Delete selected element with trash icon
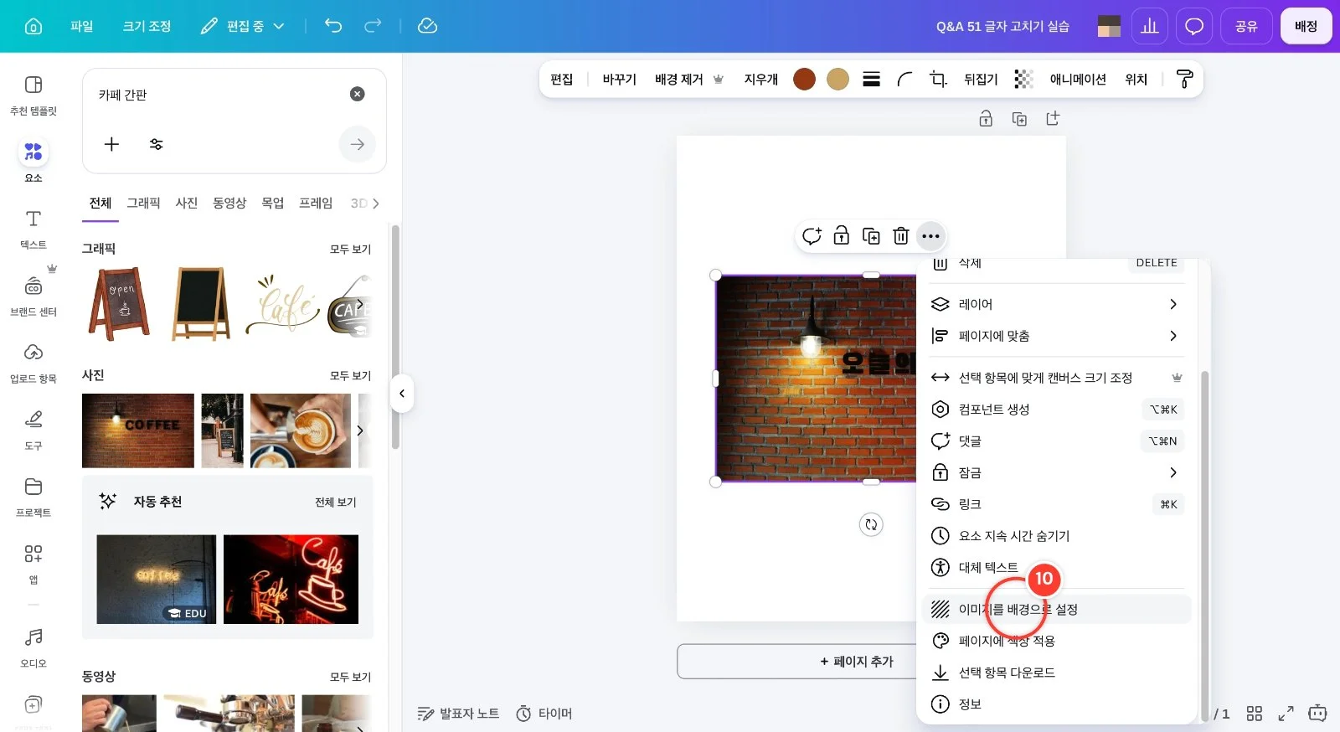 click(901, 236)
